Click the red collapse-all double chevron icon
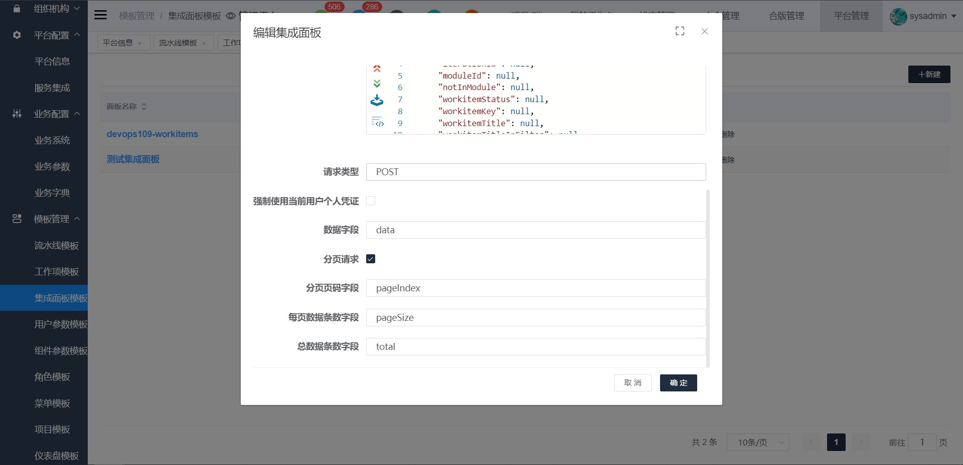This screenshot has height=465, width=963. [x=377, y=69]
